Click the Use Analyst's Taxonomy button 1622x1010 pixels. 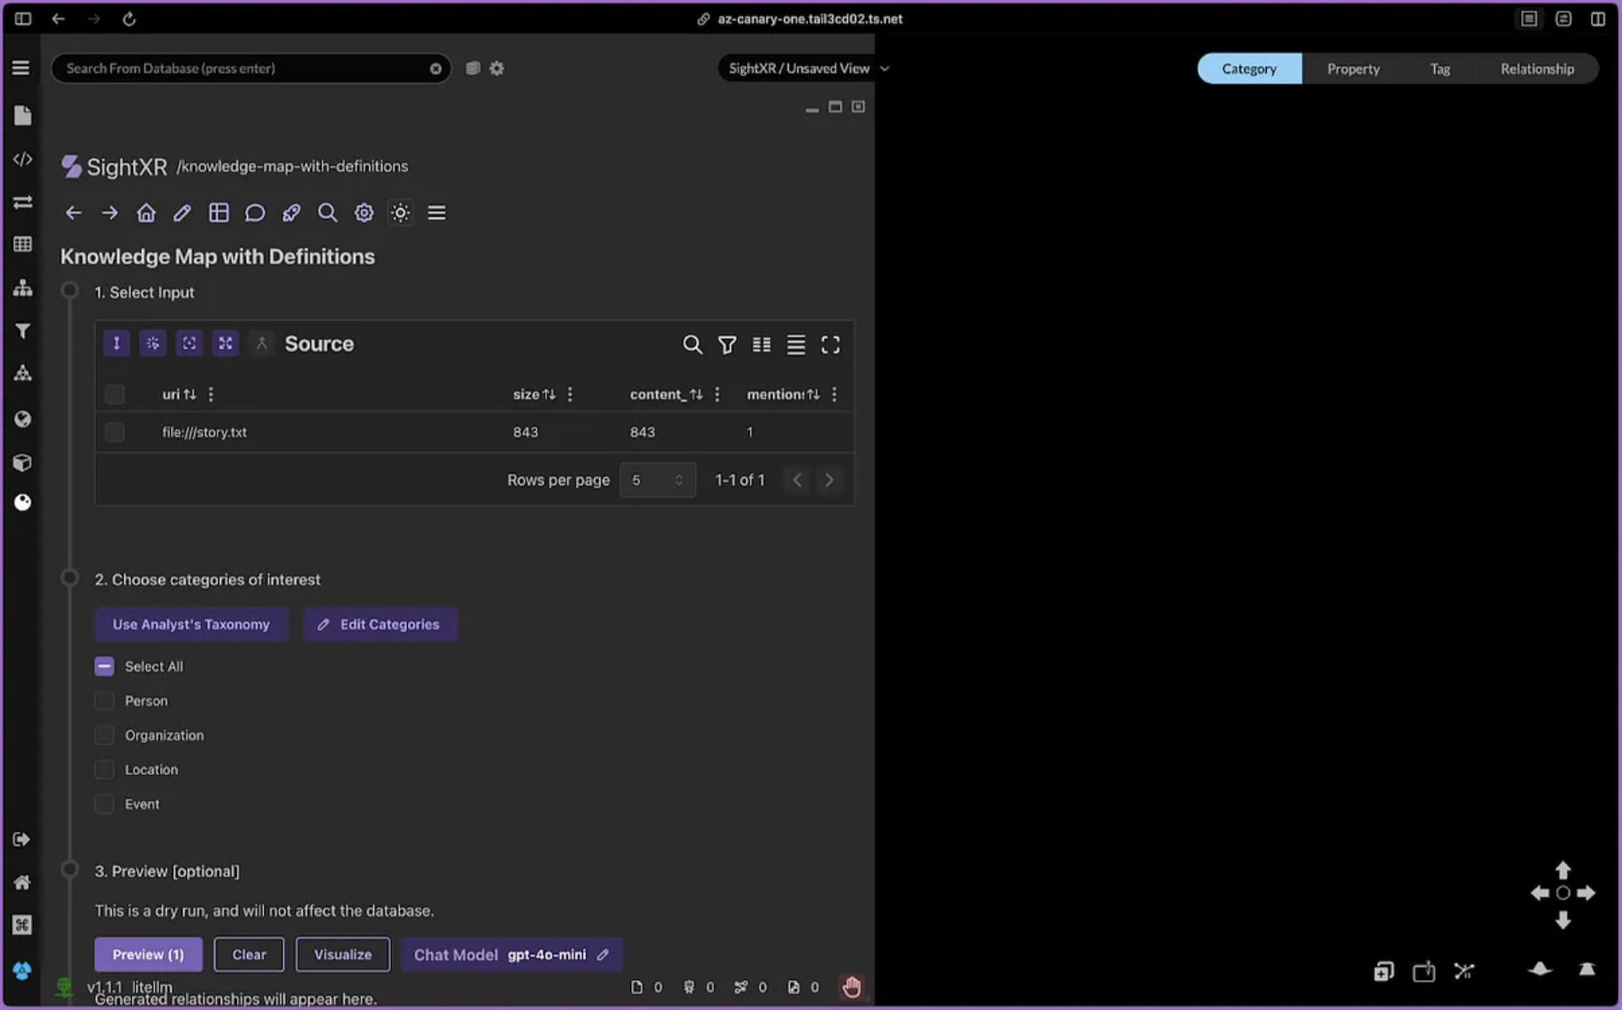click(x=191, y=625)
